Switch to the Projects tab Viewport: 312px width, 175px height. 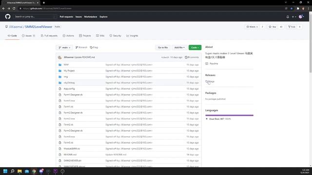[x=85, y=35]
